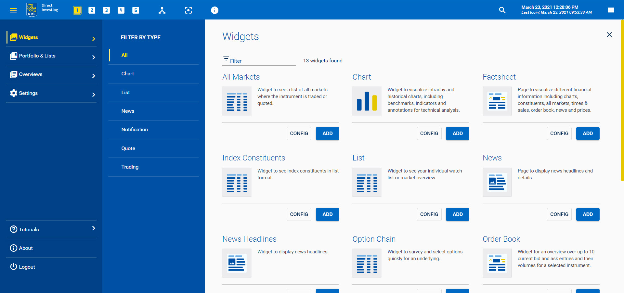Open search using the magnifier icon
This screenshot has width=624, height=293.
pos(502,10)
